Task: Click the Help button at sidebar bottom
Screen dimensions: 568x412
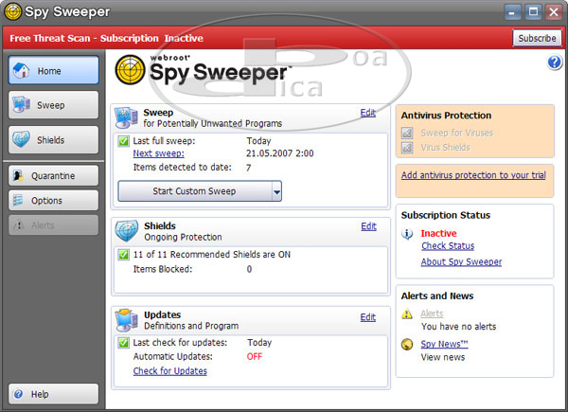Action: point(54,394)
